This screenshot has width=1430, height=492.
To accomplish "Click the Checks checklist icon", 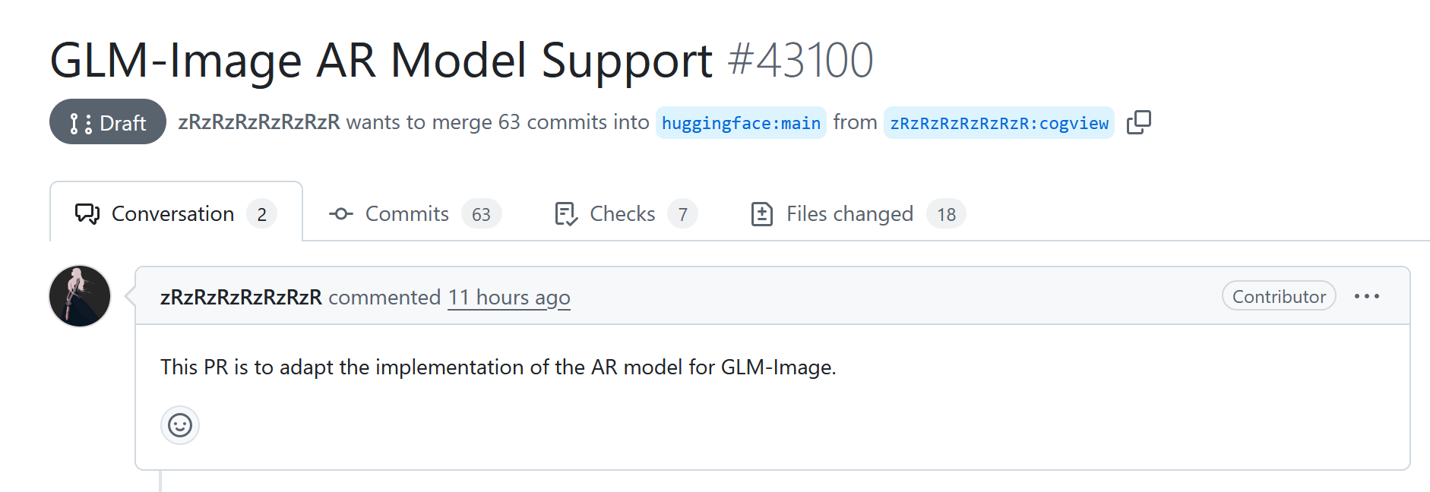I will (566, 214).
